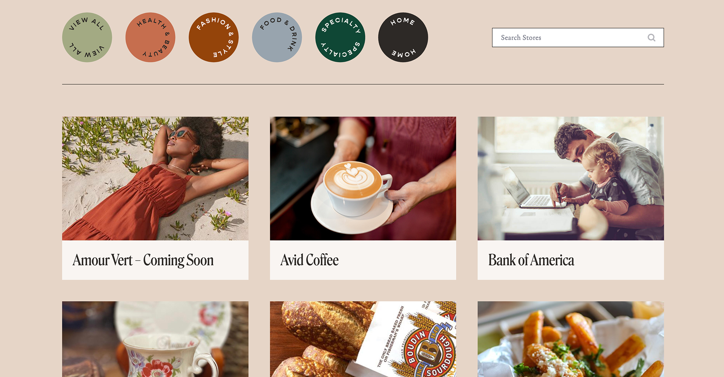Click the Avid Coffee card caption area
Viewport: 724px width, 377px height.
(363, 260)
